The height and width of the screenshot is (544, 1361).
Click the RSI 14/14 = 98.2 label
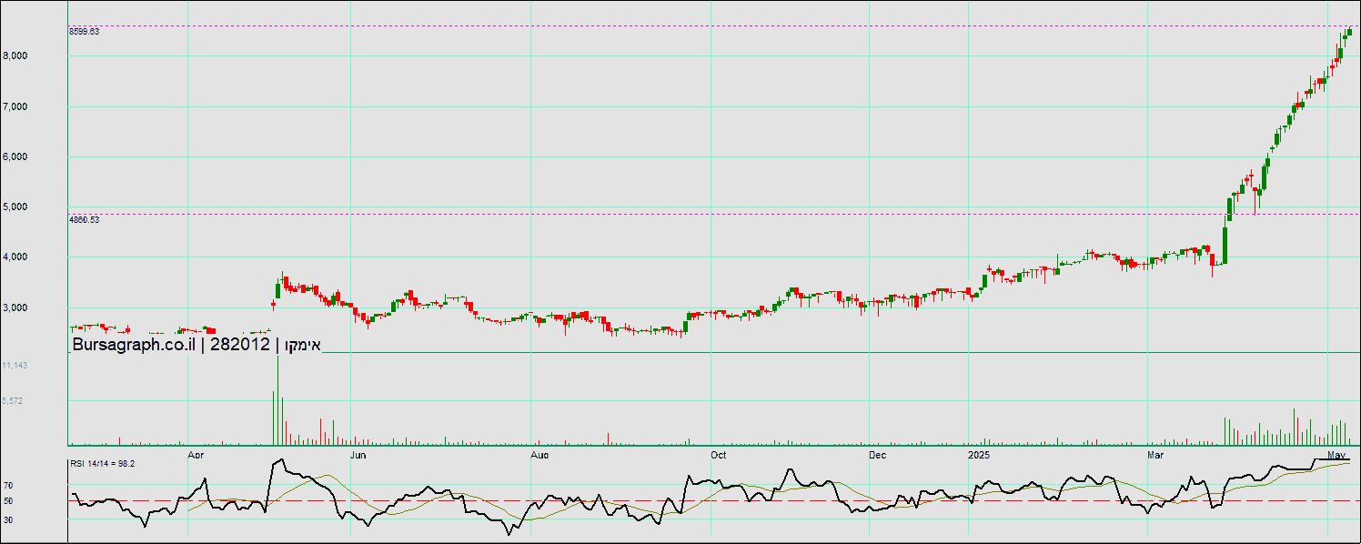click(x=102, y=464)
